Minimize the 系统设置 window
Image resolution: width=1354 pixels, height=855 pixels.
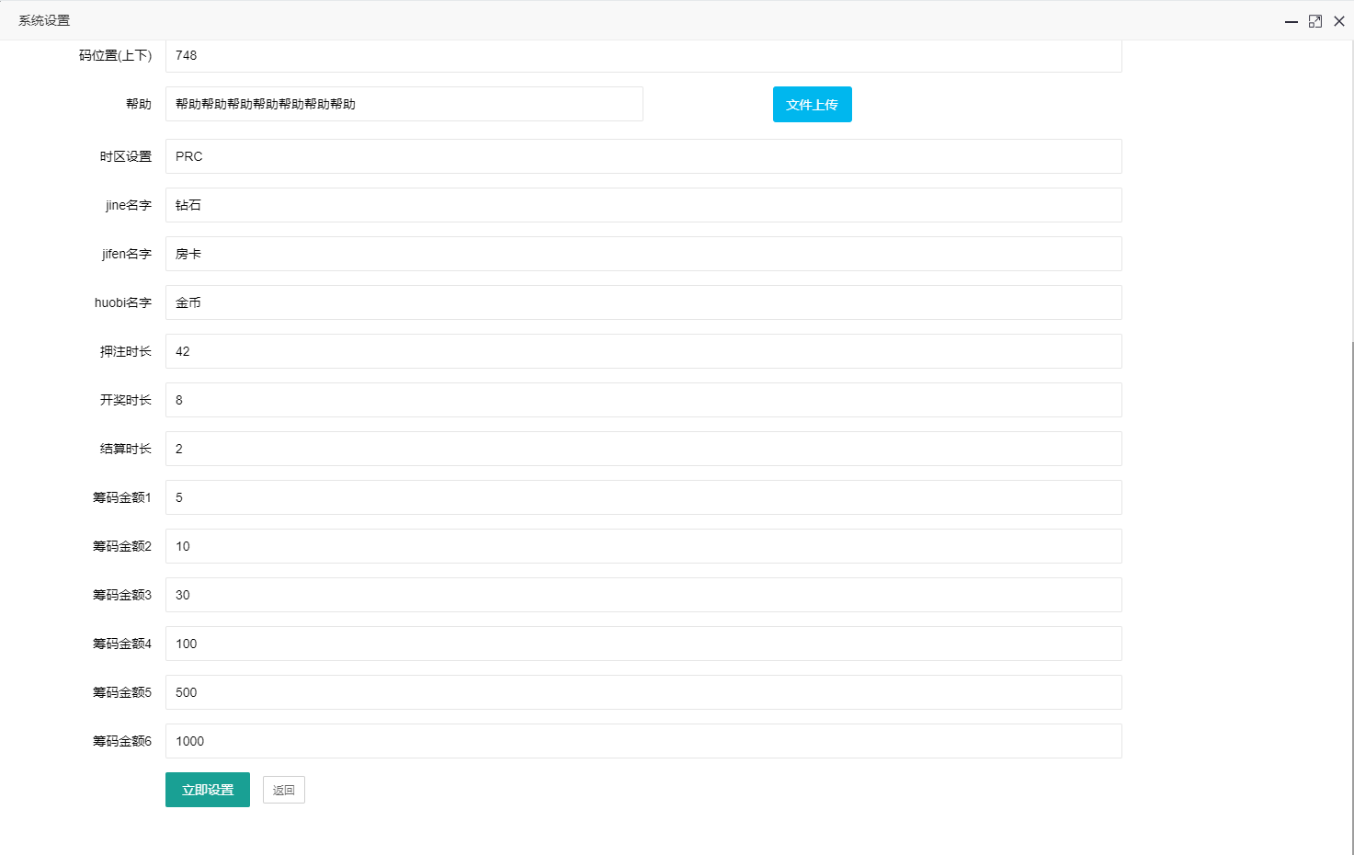pos(1291,21)
